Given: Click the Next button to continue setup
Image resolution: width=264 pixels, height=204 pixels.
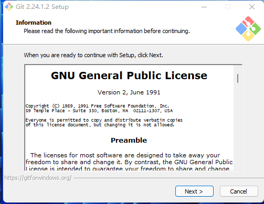Looking at the screenshot, I should coord(194,191).
